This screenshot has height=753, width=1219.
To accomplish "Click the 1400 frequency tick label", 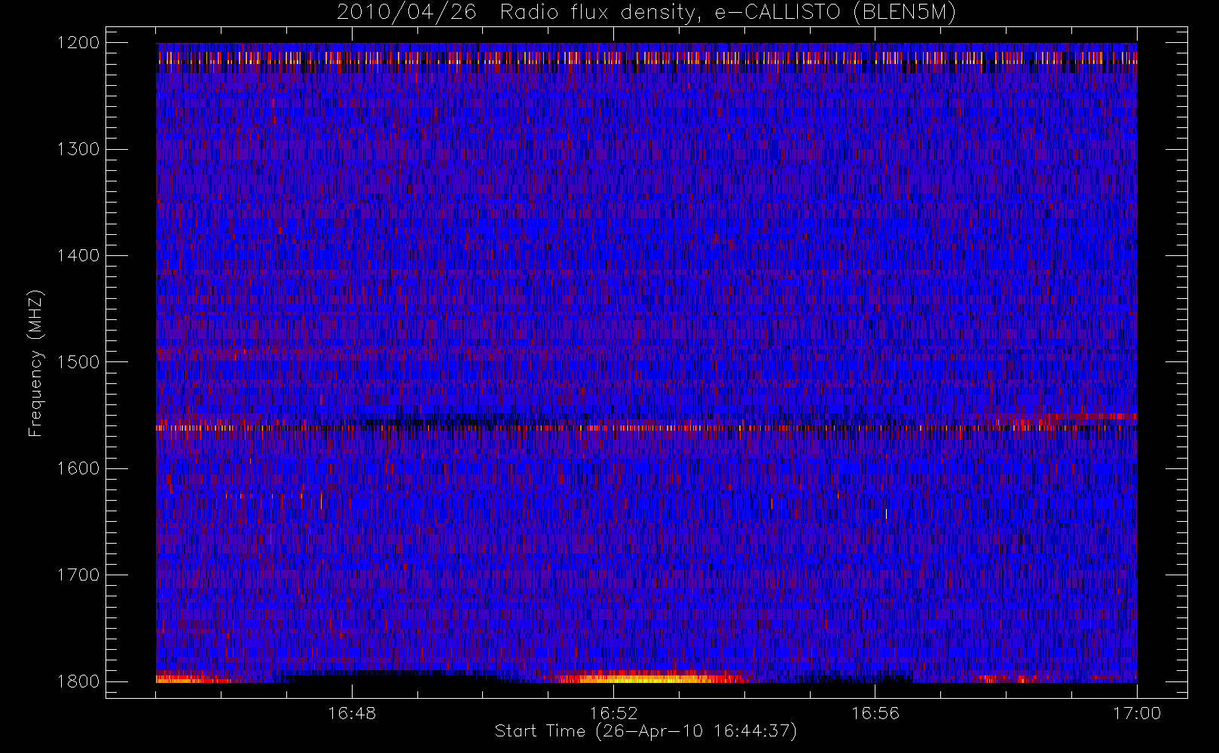I will pyautogui.click(x=78, y=256).
